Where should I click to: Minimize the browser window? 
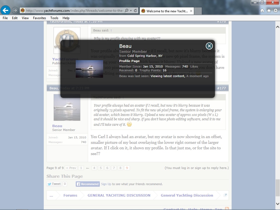pos(255,2)
